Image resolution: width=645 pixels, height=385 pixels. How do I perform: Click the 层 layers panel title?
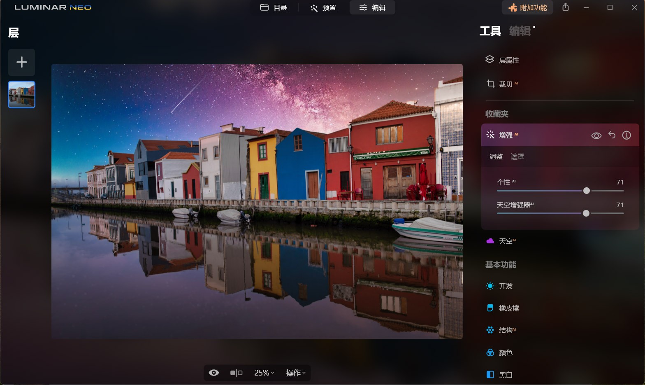14,33
